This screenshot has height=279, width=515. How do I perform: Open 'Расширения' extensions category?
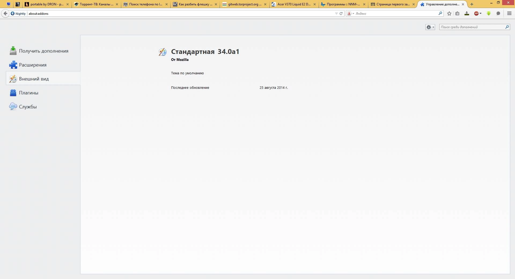tap(43, 65)
